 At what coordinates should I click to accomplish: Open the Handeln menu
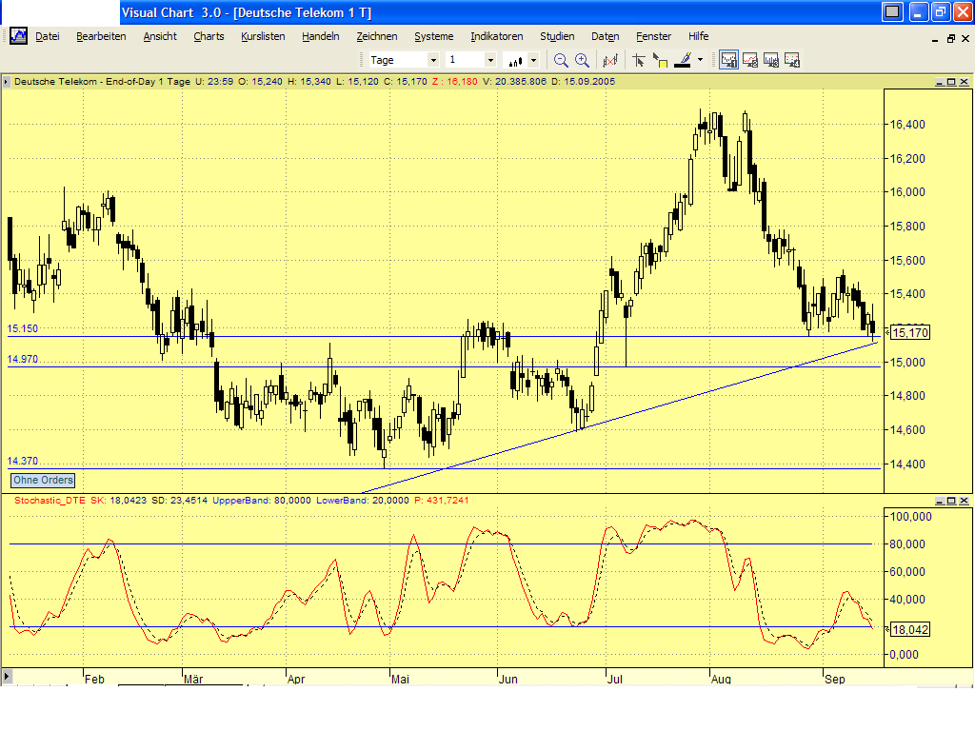pos(320,36)
